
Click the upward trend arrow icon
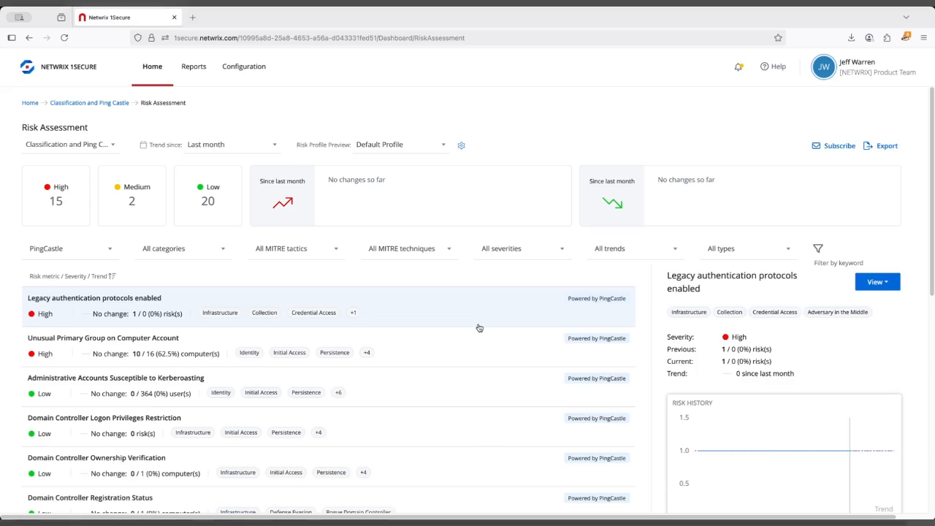(x=283, y=203)
